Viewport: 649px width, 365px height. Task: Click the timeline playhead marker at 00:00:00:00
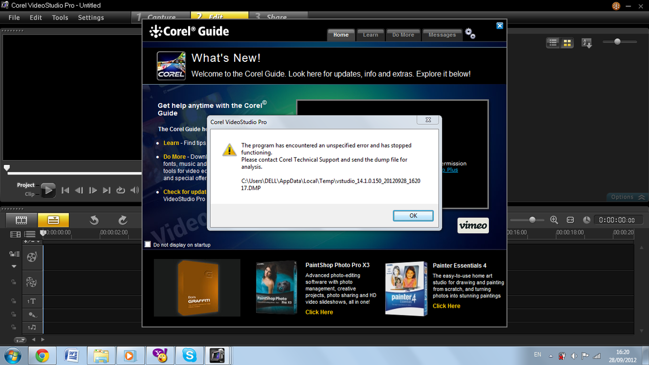pos(43,233)
